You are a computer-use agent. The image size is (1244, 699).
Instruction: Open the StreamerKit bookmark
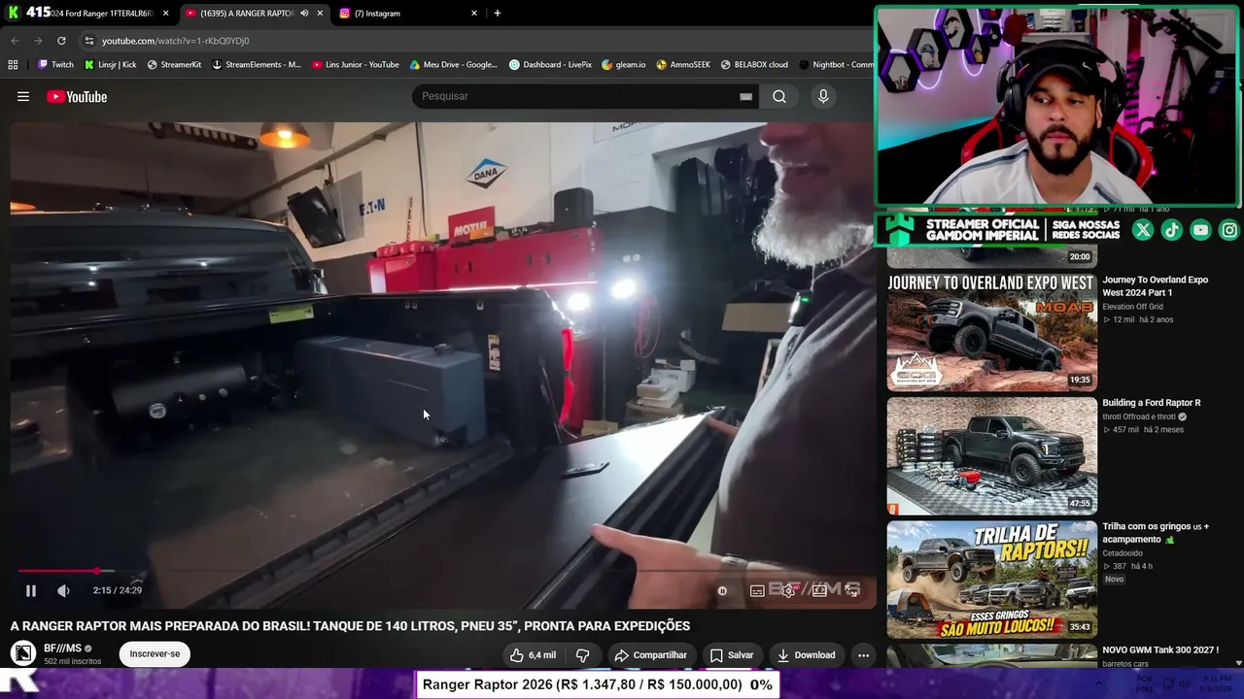tap(174, 65)
